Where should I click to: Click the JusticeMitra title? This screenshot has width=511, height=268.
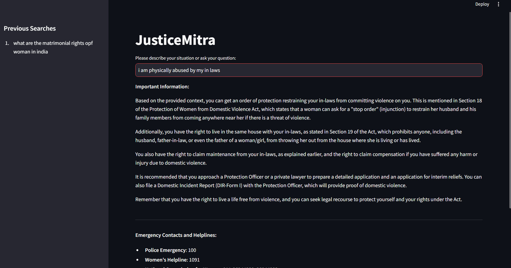(175, 40)
